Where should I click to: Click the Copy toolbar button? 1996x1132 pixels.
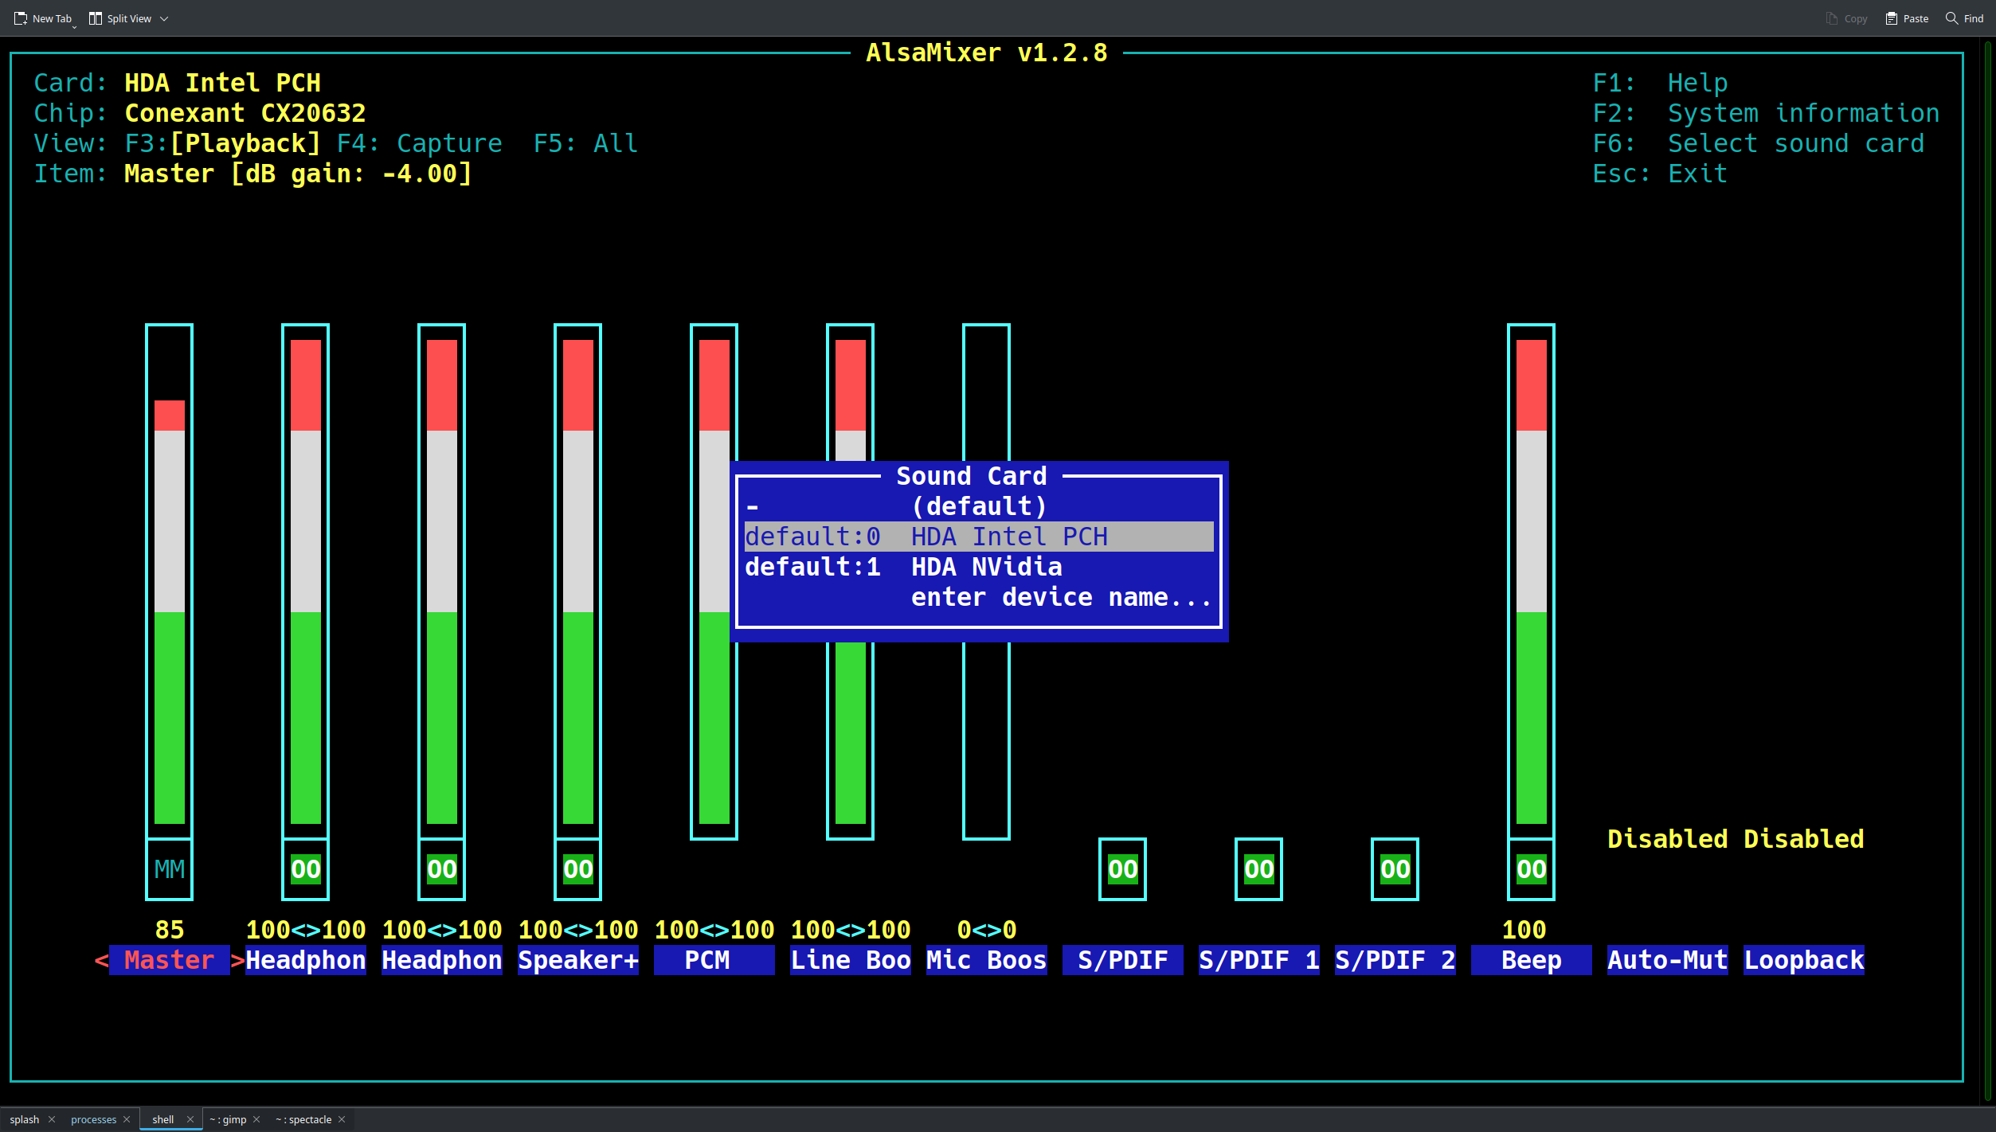pyautogui.click(x=1846, y=18)
